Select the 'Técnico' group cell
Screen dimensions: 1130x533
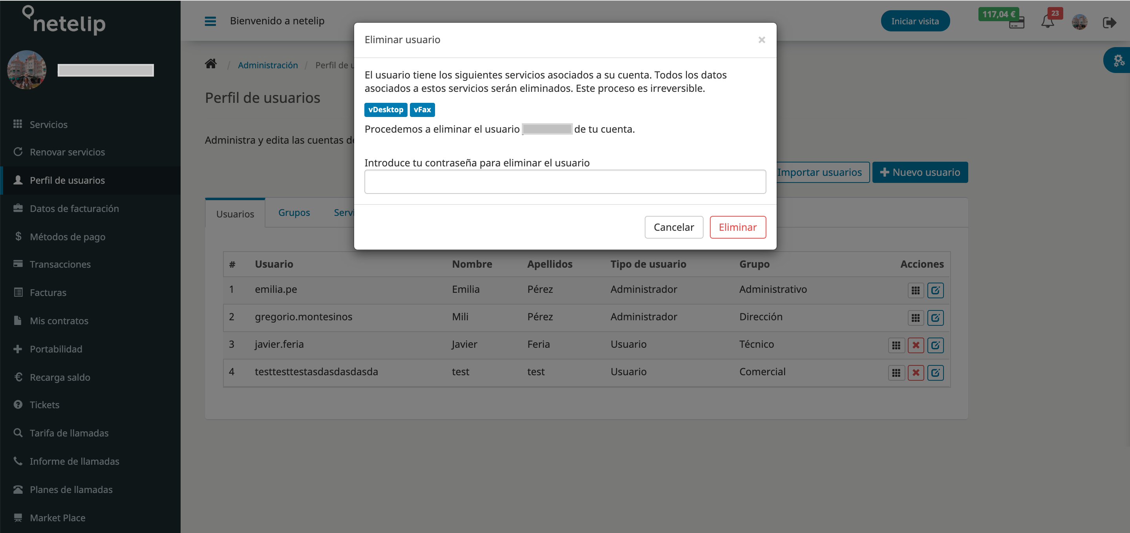pyautogui.click(x=756, y=344)
